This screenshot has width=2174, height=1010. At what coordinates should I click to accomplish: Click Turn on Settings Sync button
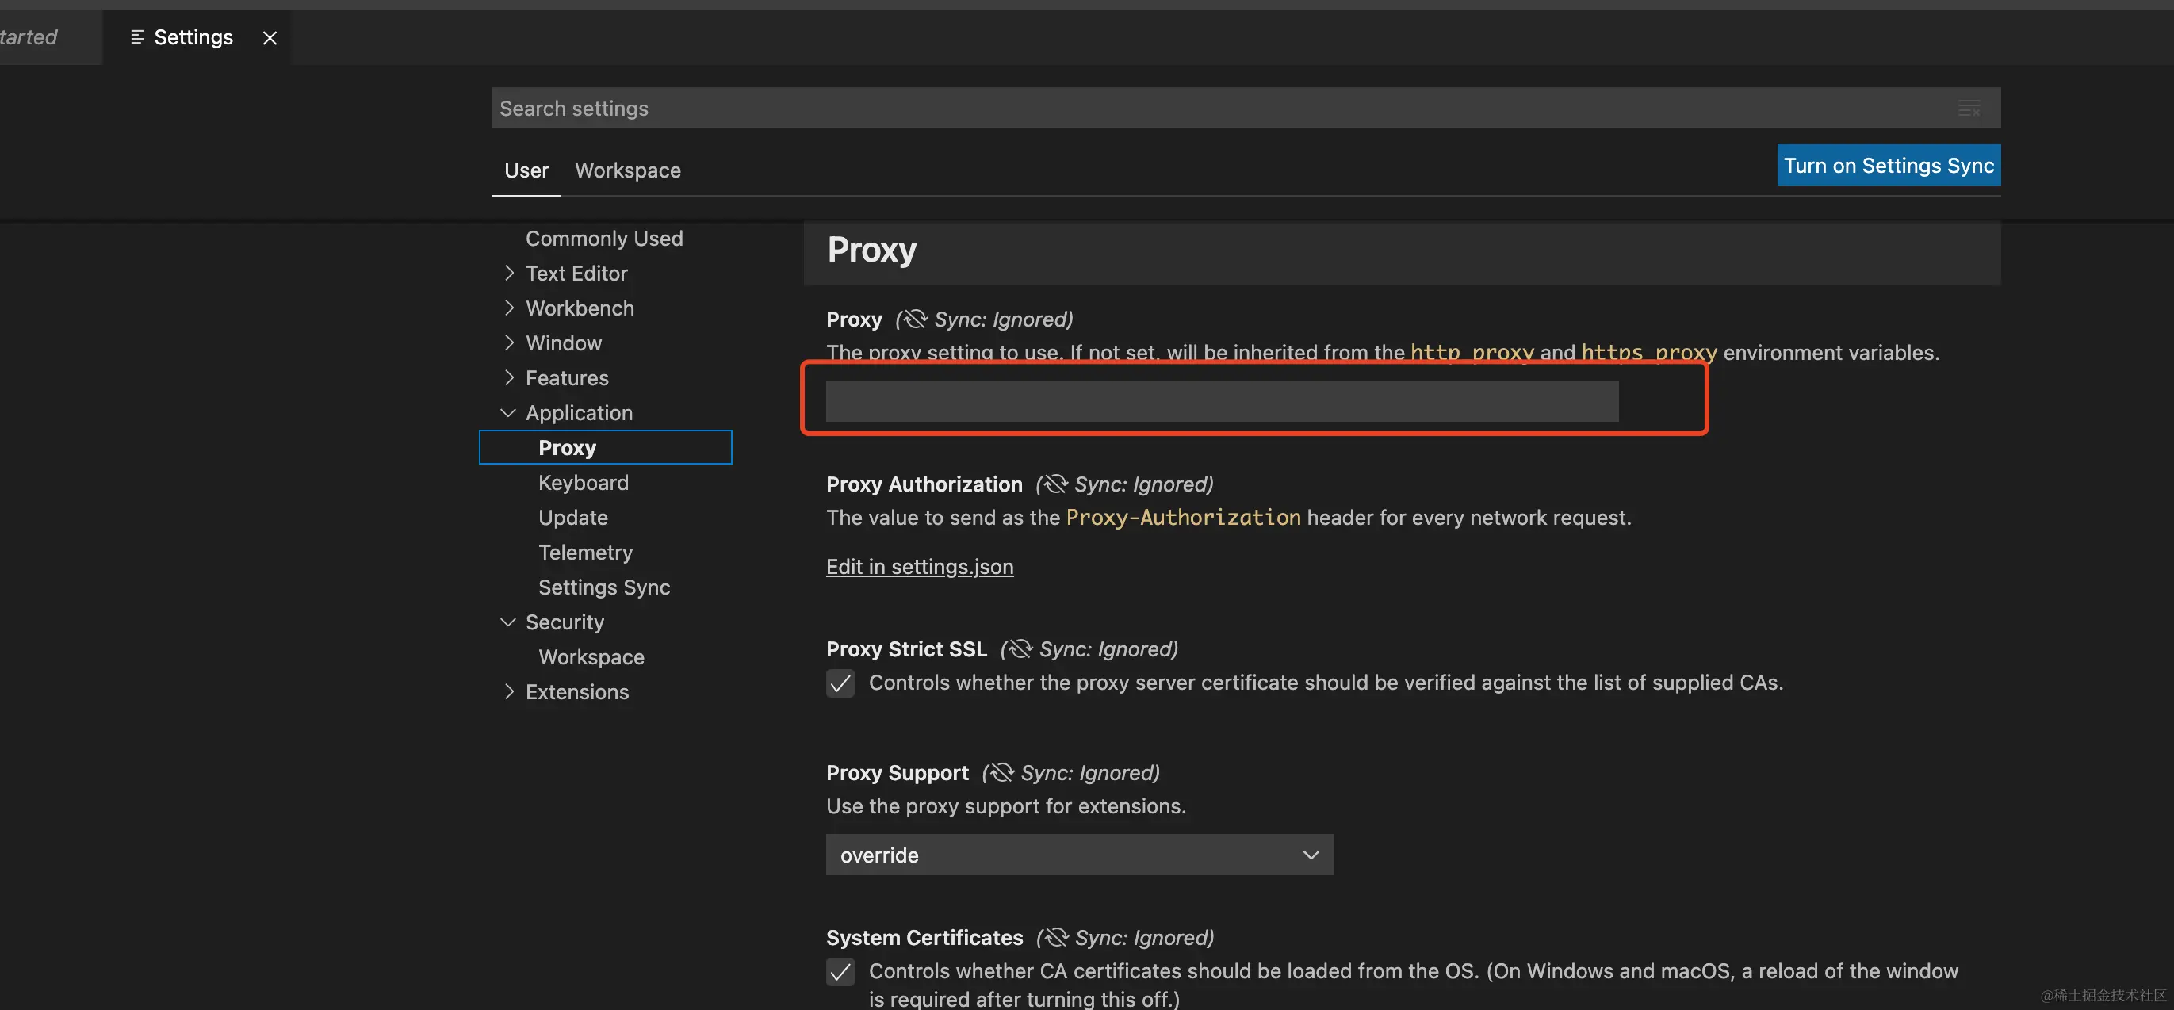coord(1888,166)
